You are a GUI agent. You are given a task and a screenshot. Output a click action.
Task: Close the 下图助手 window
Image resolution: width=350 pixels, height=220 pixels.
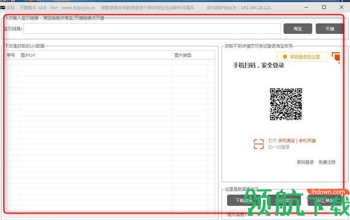341,7
